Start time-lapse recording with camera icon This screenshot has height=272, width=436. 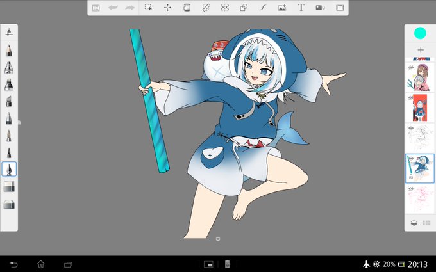point(320,8)
